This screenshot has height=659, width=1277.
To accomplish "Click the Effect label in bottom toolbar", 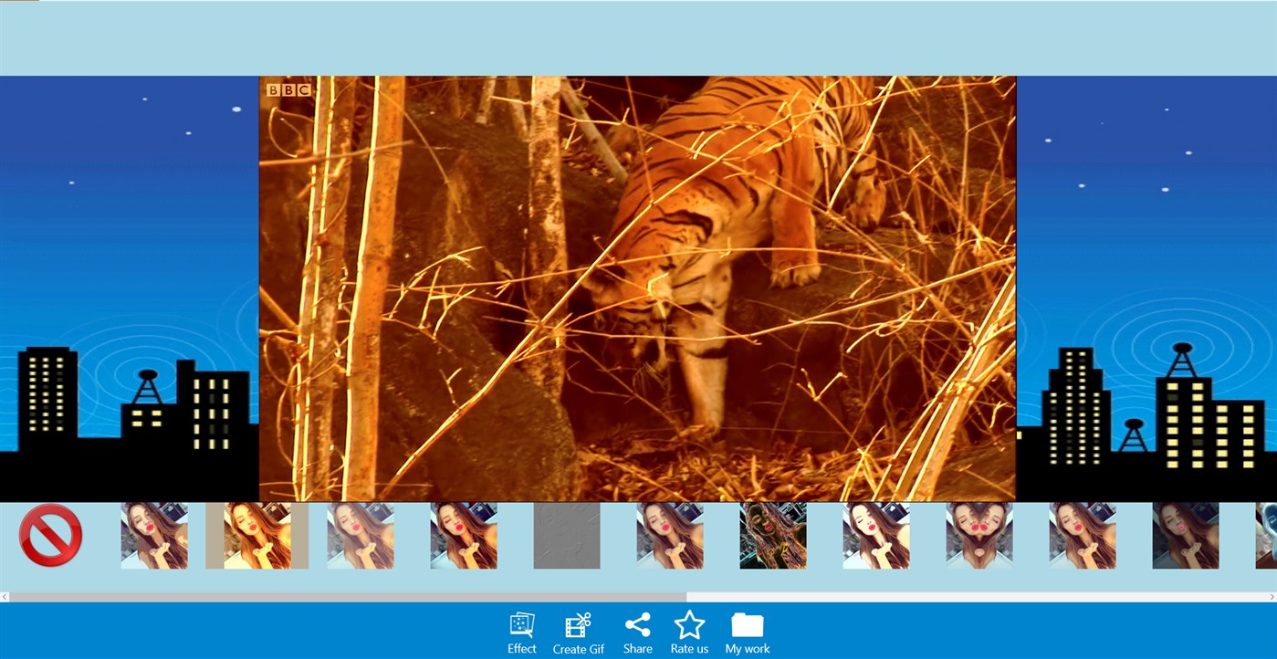I will [521, 648].
